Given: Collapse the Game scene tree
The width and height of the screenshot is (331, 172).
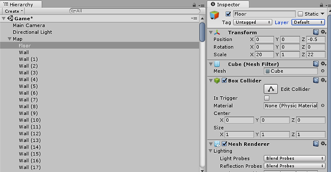Looking at the screenshot, I should pyautogui.click(x=3, y=18).
